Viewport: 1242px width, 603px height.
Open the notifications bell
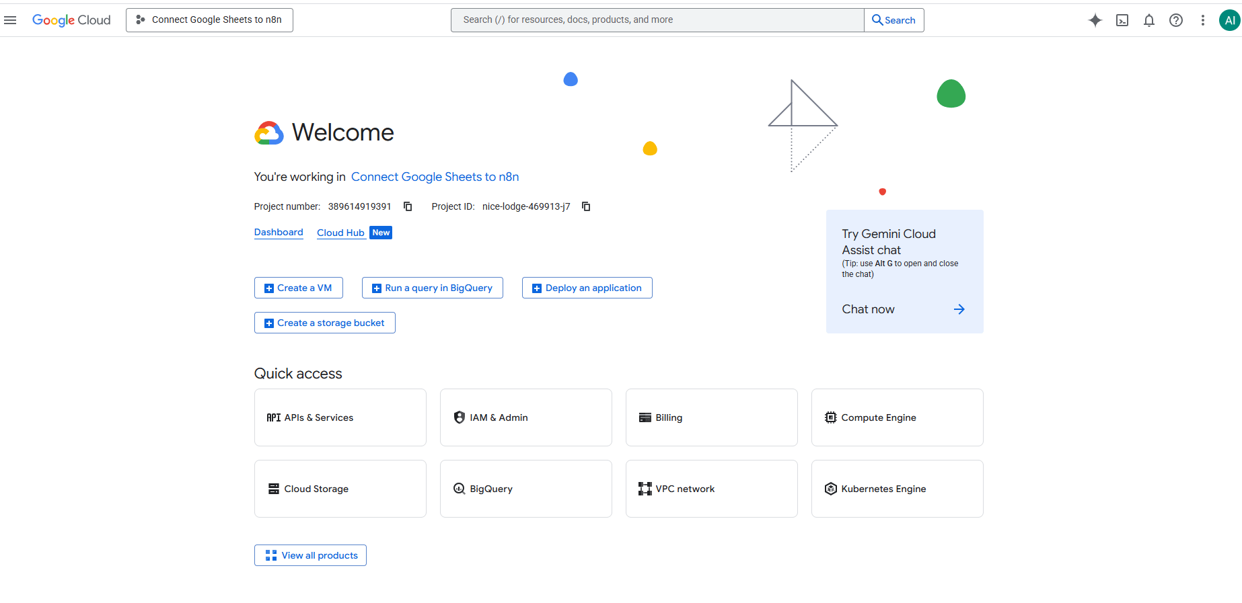tap(1149, 20)
